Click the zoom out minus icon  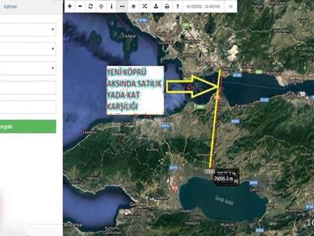(80, 6)
